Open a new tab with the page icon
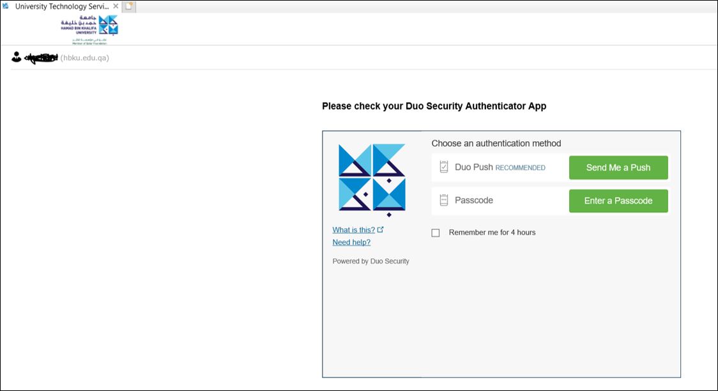The image size is (718, 391). point(129,6)
